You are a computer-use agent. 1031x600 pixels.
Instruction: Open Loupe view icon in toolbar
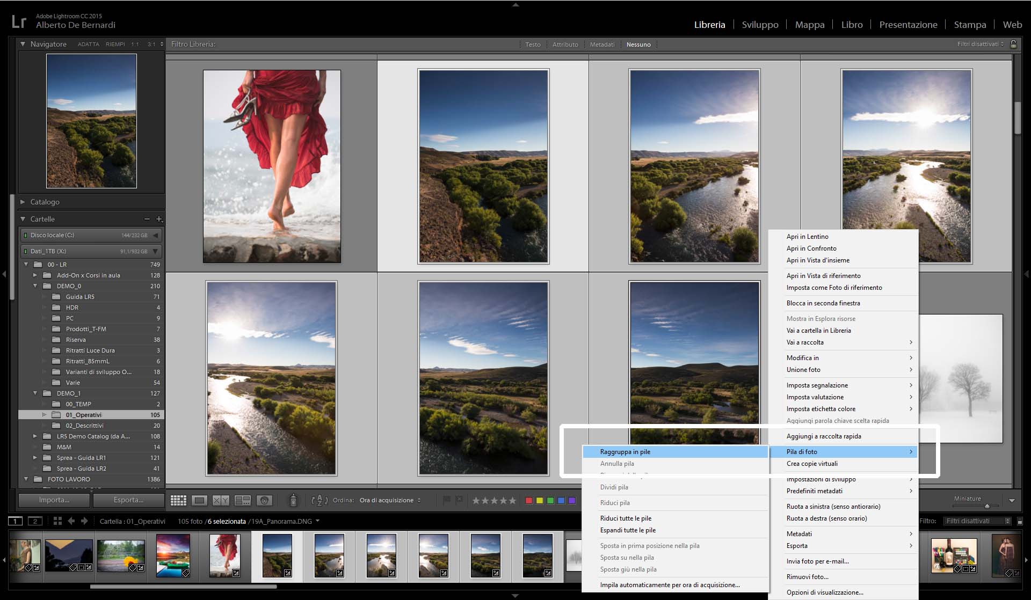(199, 500)
